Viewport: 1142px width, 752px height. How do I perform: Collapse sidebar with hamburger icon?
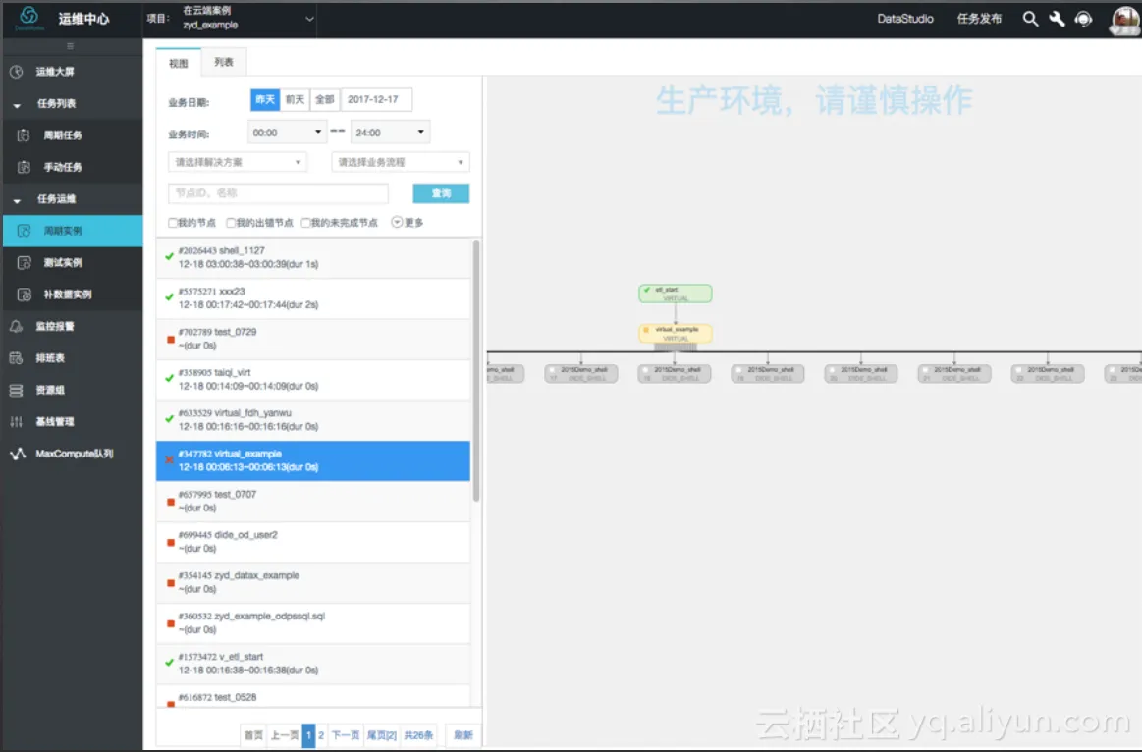point(71,46)
